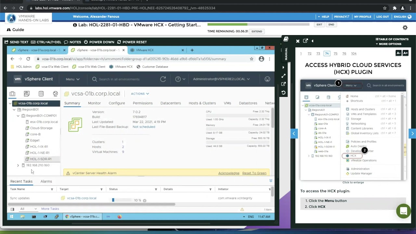Click the vSphere refresh icon
Image resolution: width=416 pixels, height=234 pixels.
click(x=163, y=79)
